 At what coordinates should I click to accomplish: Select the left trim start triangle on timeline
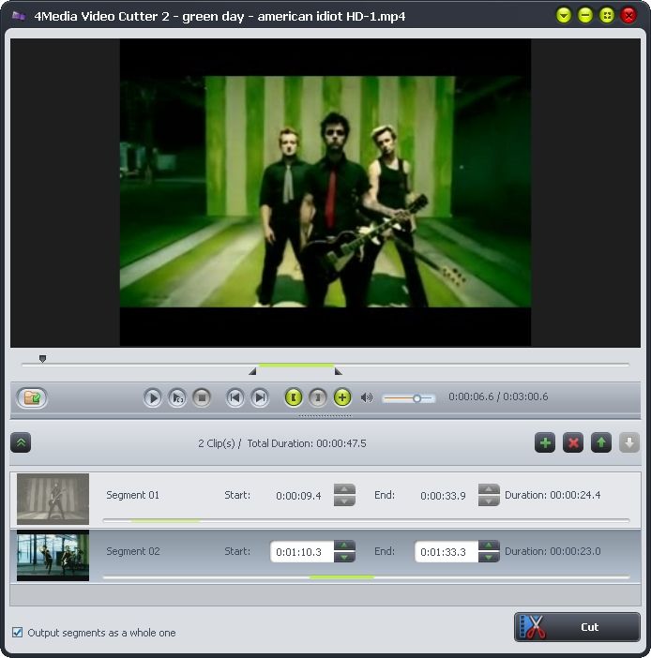click(x=252, y=371)
